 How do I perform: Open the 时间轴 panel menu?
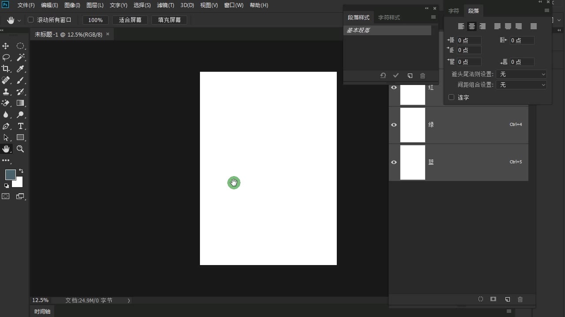[509, 311]
